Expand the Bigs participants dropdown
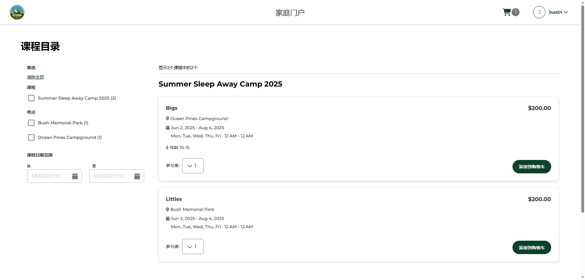The image size is (585, 280). pos(193,166)
